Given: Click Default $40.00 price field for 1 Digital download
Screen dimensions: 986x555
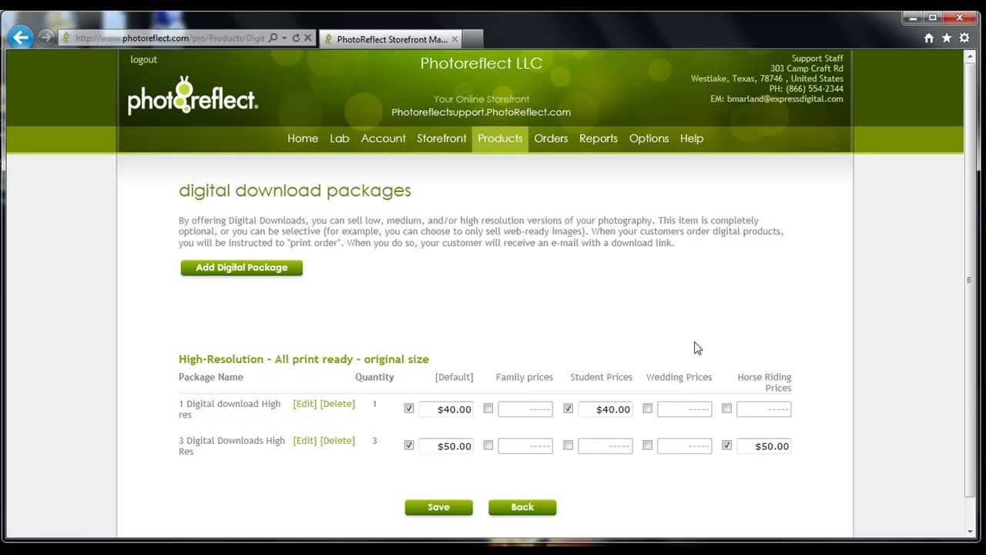Looking at the screenshot, I should point(446,409).
